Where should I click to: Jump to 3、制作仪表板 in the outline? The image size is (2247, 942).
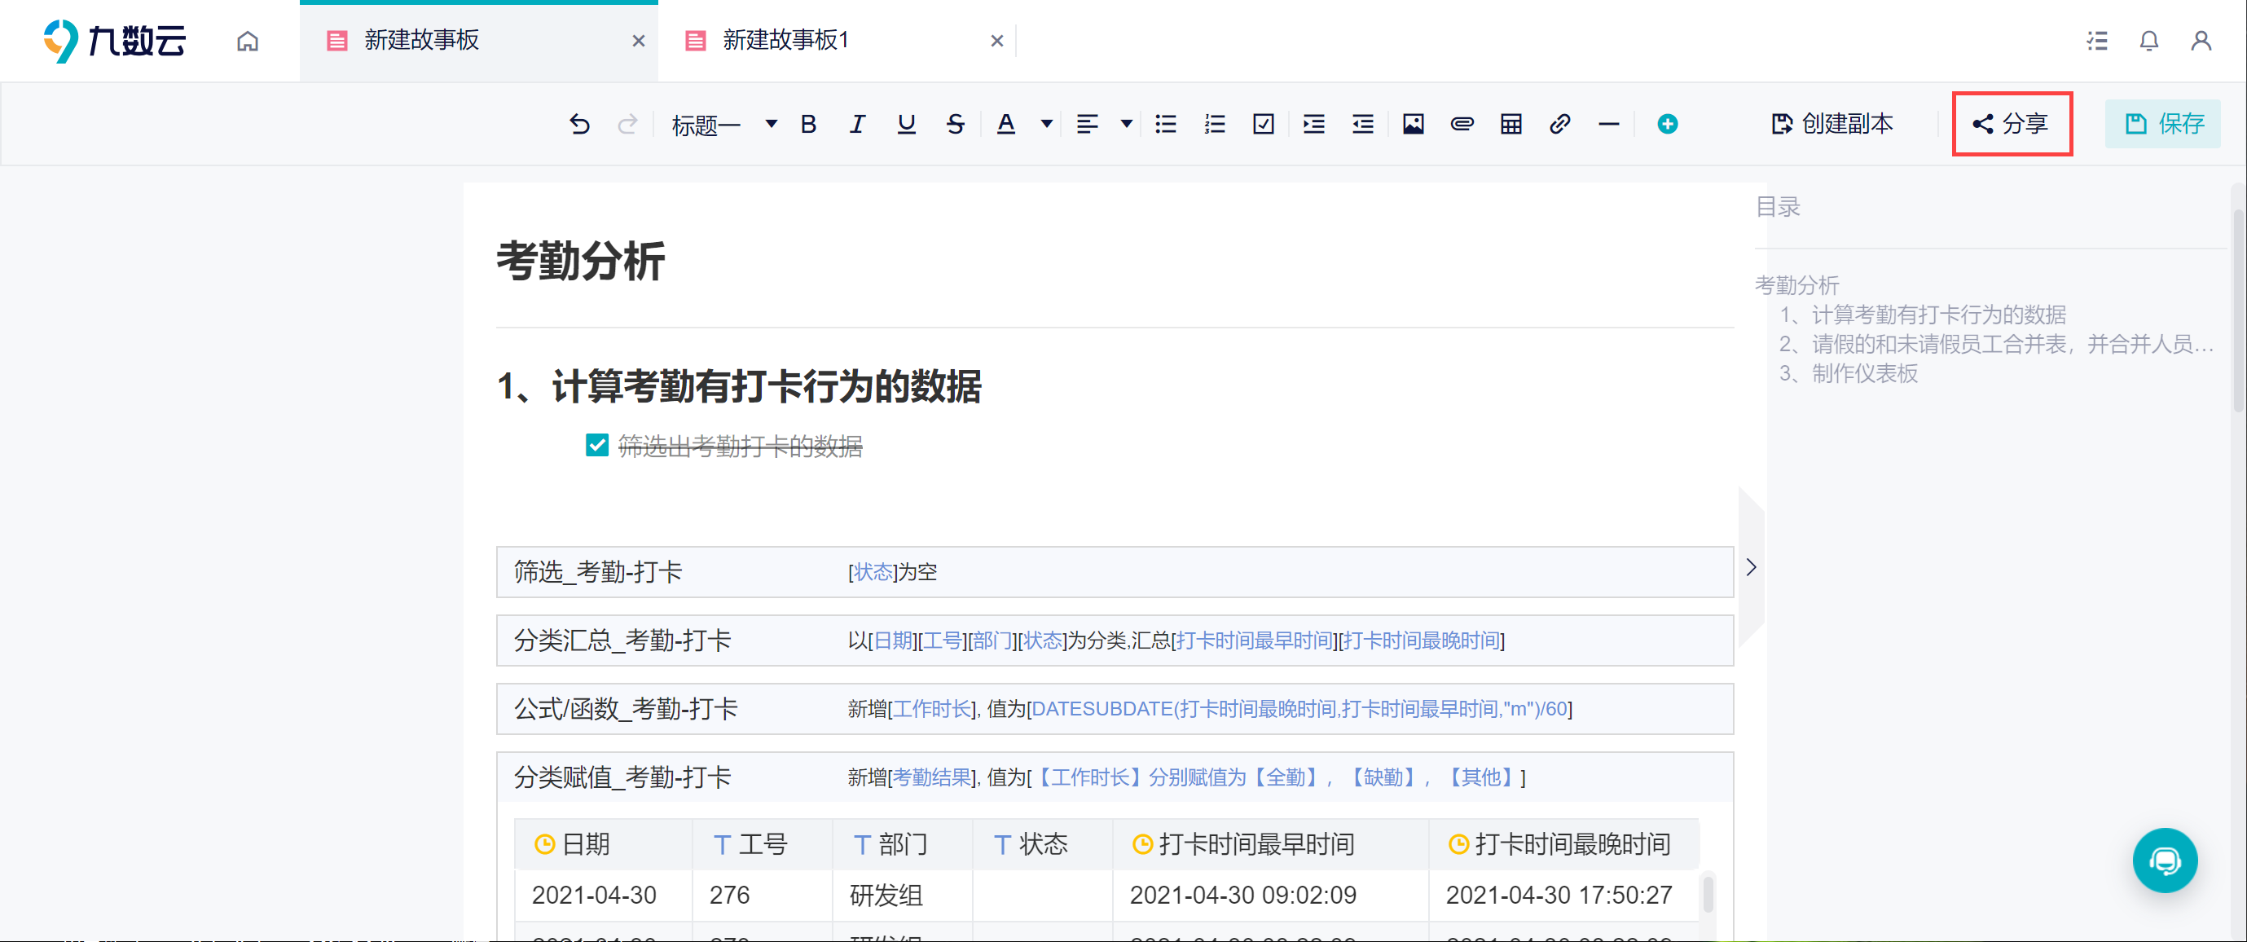pos(1849,373)
